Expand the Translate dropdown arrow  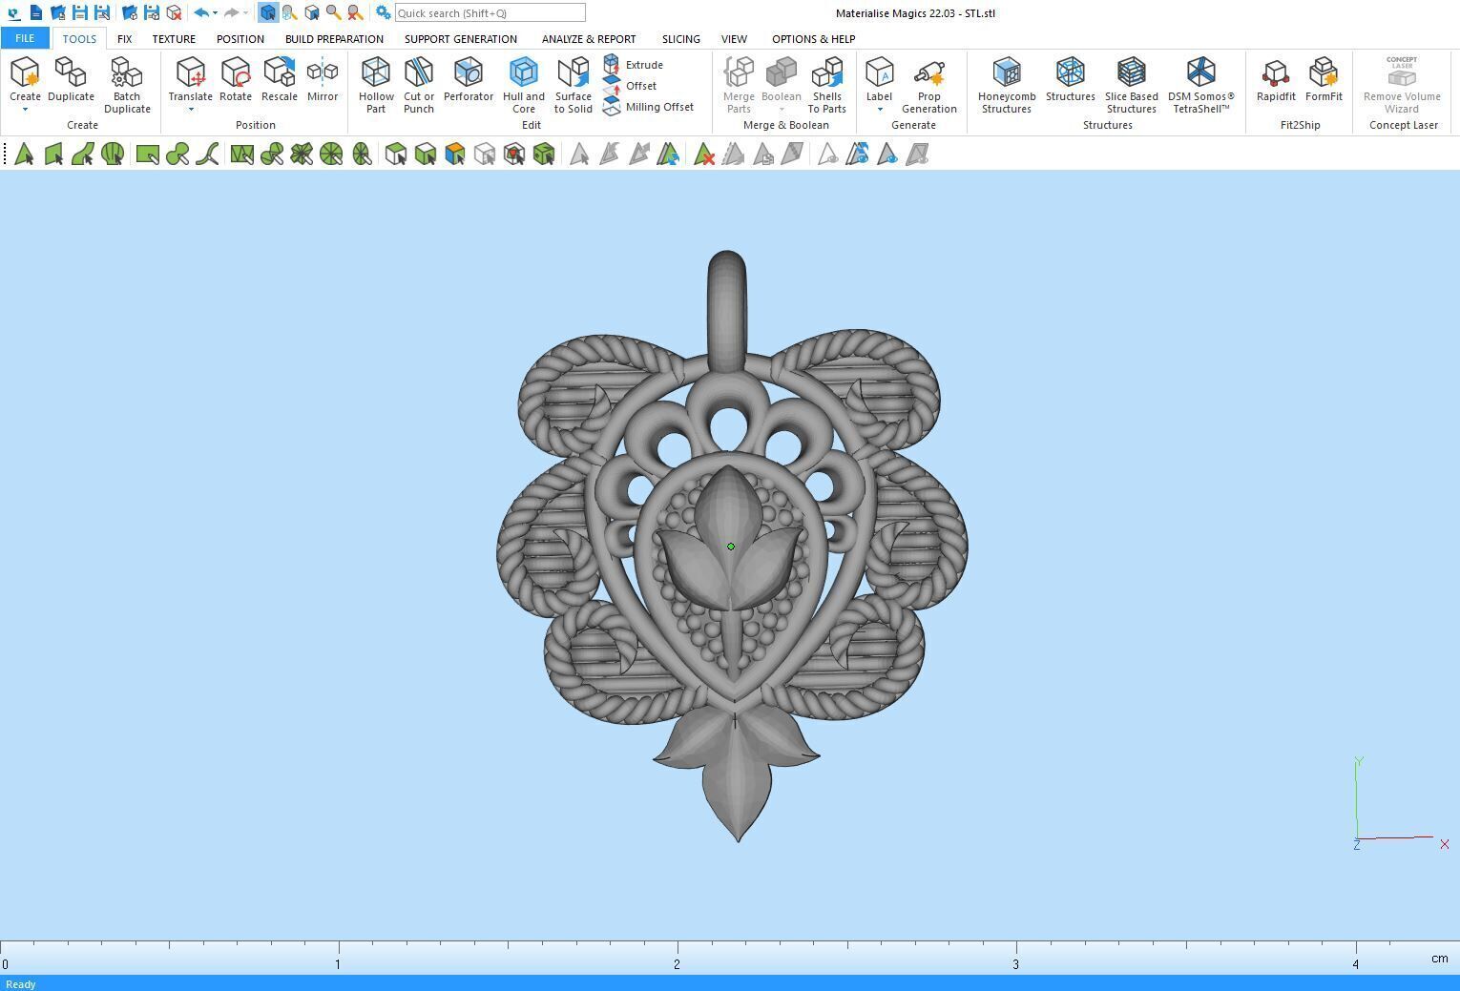click(190, 110)
